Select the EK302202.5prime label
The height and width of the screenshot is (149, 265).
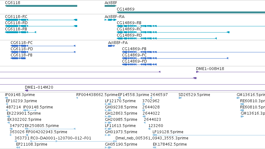25,120
